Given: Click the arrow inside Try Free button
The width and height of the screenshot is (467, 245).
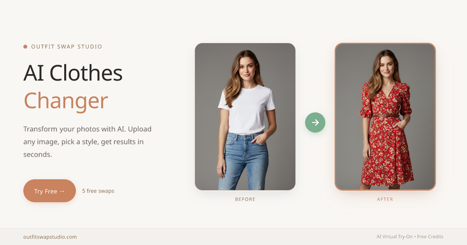Looking at the screenshot, I should point(62,191).
